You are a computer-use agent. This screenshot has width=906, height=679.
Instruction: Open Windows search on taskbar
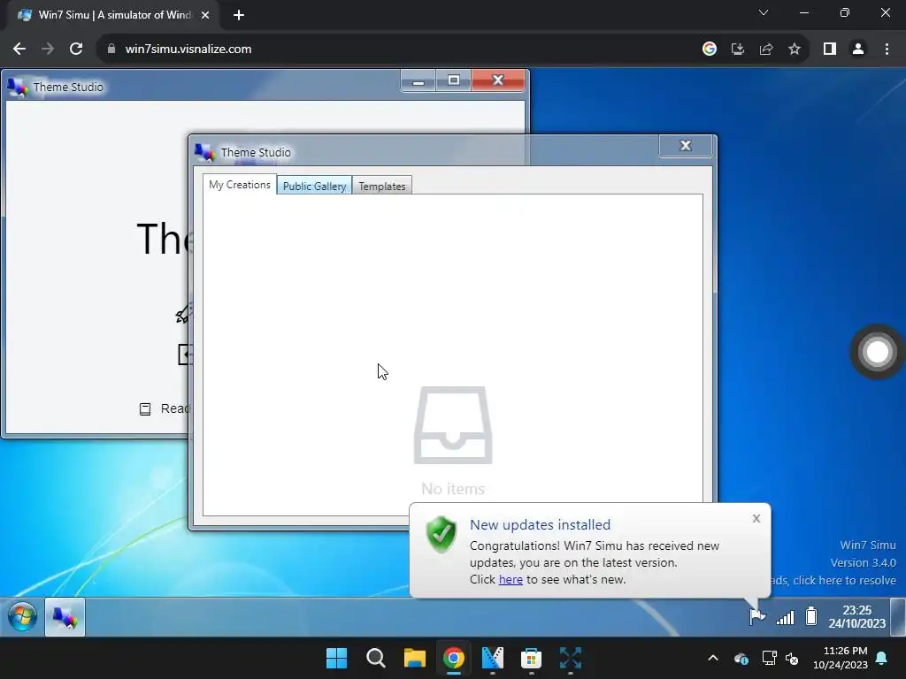[375, 658]
